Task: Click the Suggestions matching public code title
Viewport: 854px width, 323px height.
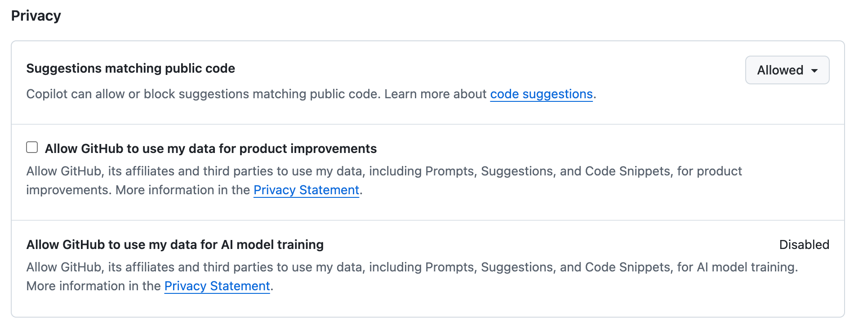Action: pos(130,68)
